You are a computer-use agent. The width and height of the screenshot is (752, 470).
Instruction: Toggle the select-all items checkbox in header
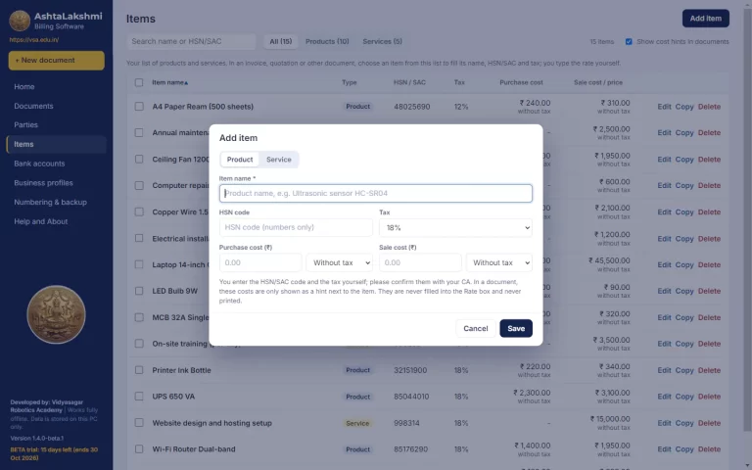point(139,82)
